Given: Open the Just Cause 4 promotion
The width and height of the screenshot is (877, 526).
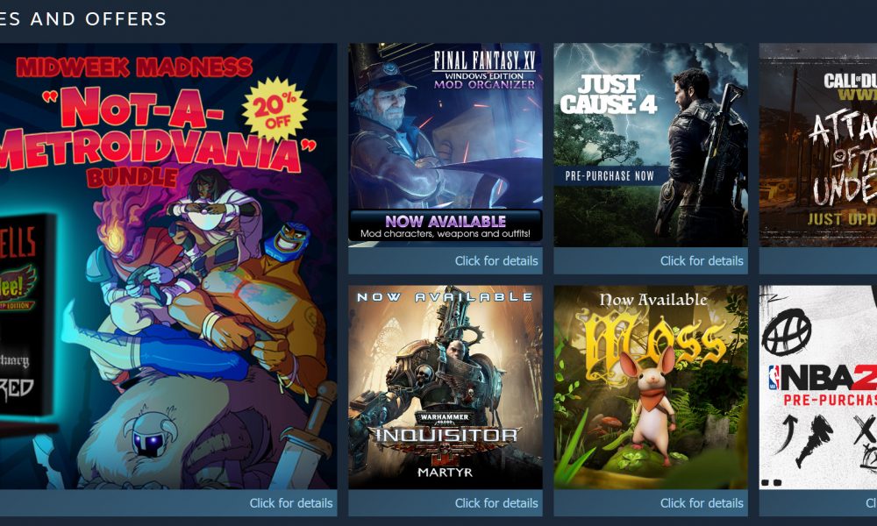Looking at the screenshot, I should point(651,146).
